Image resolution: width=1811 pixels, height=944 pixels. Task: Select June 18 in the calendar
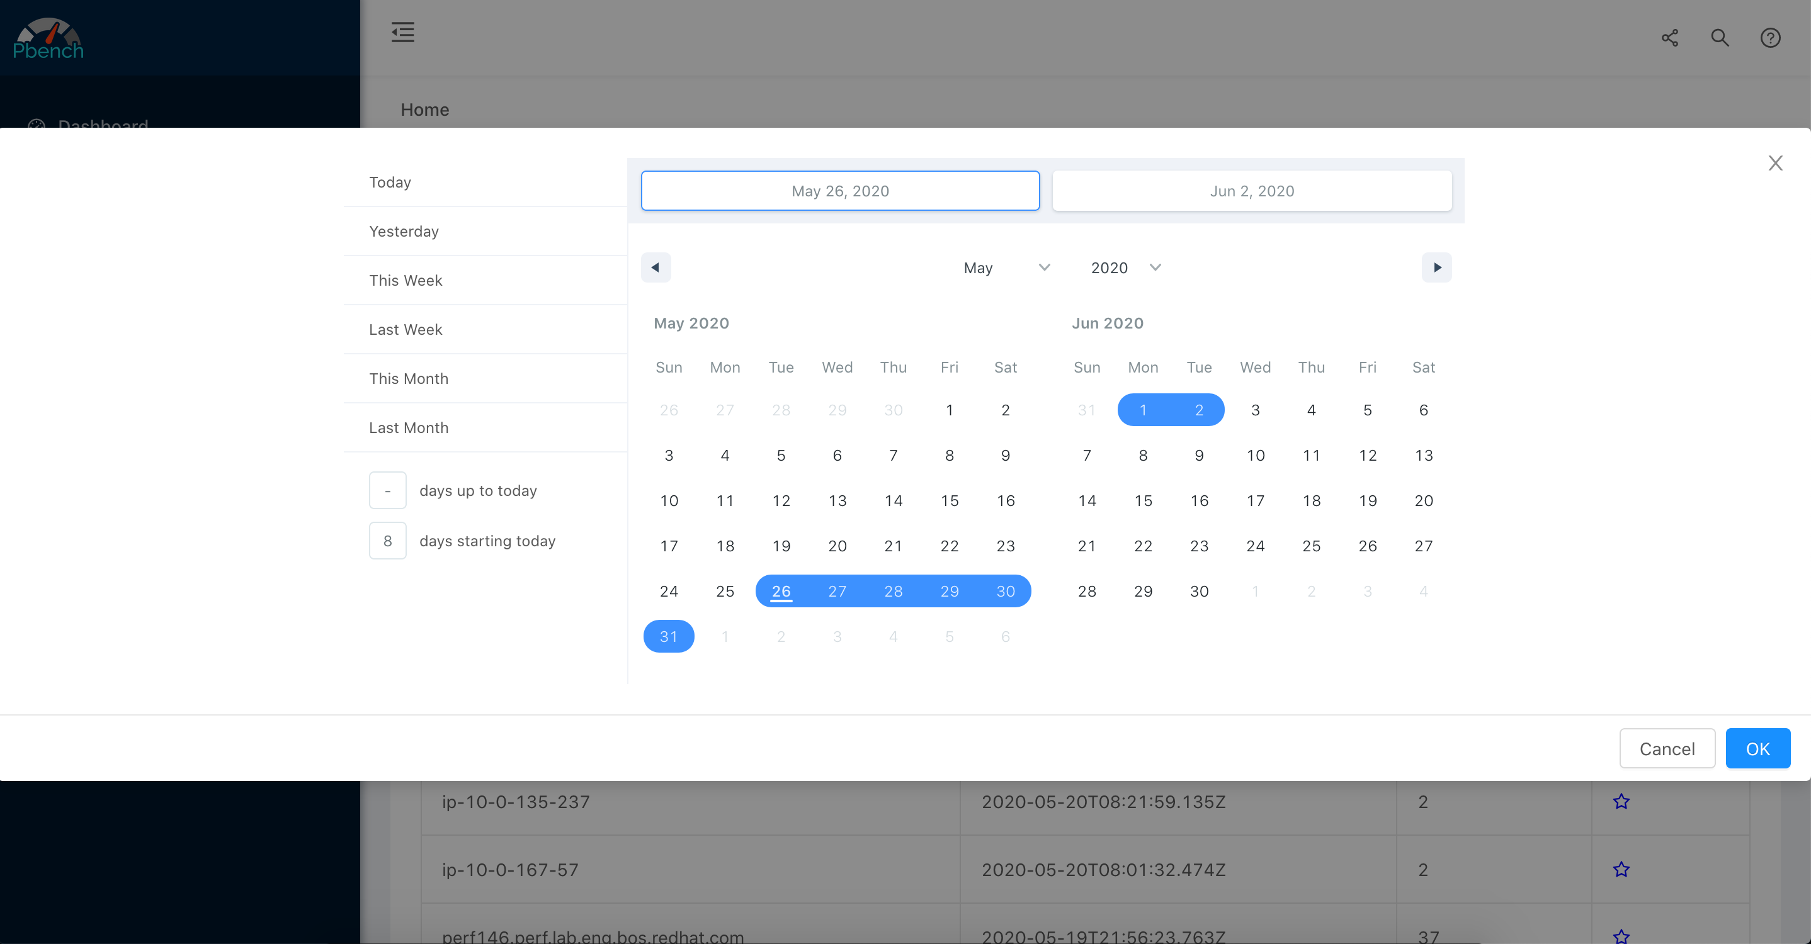(x=1311, y=501)
